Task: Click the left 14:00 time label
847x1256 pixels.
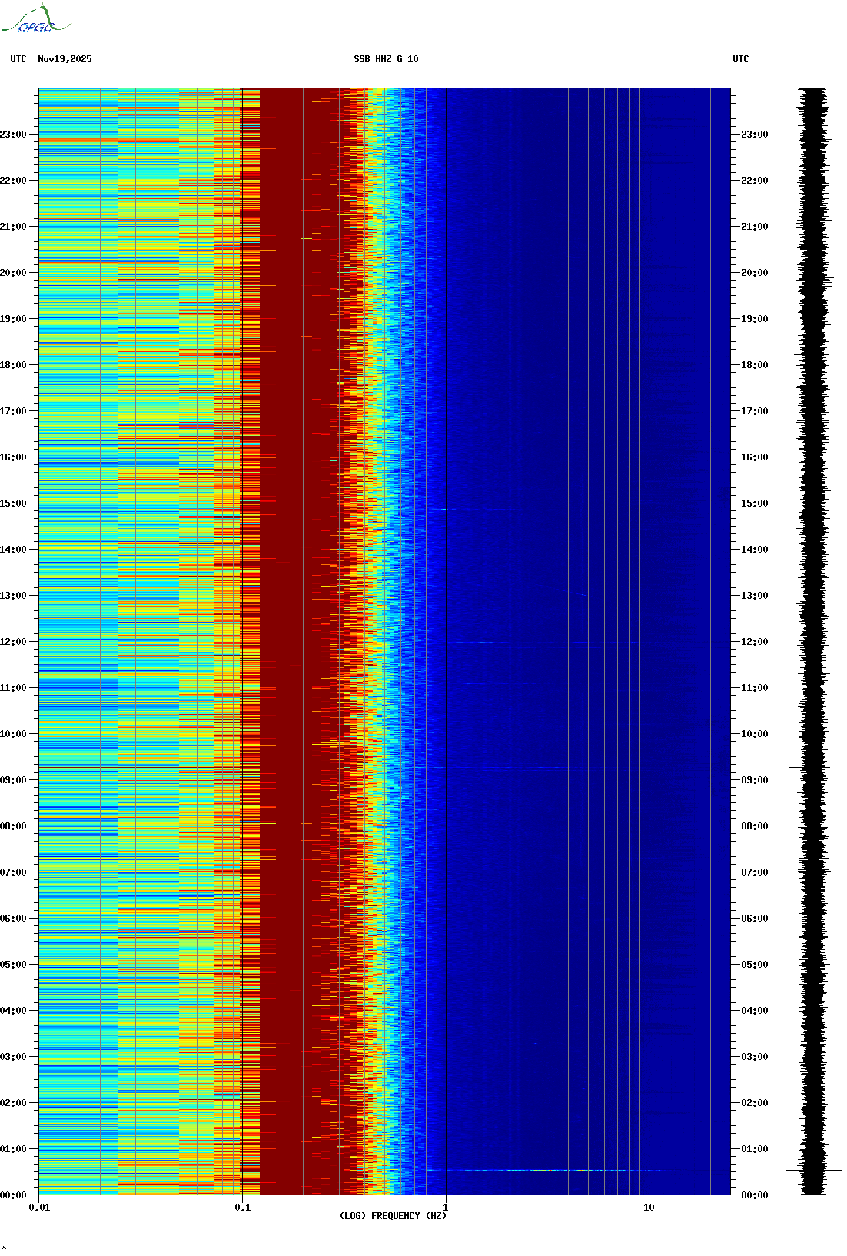Action: pyautogui.click(x=13, y=550)
